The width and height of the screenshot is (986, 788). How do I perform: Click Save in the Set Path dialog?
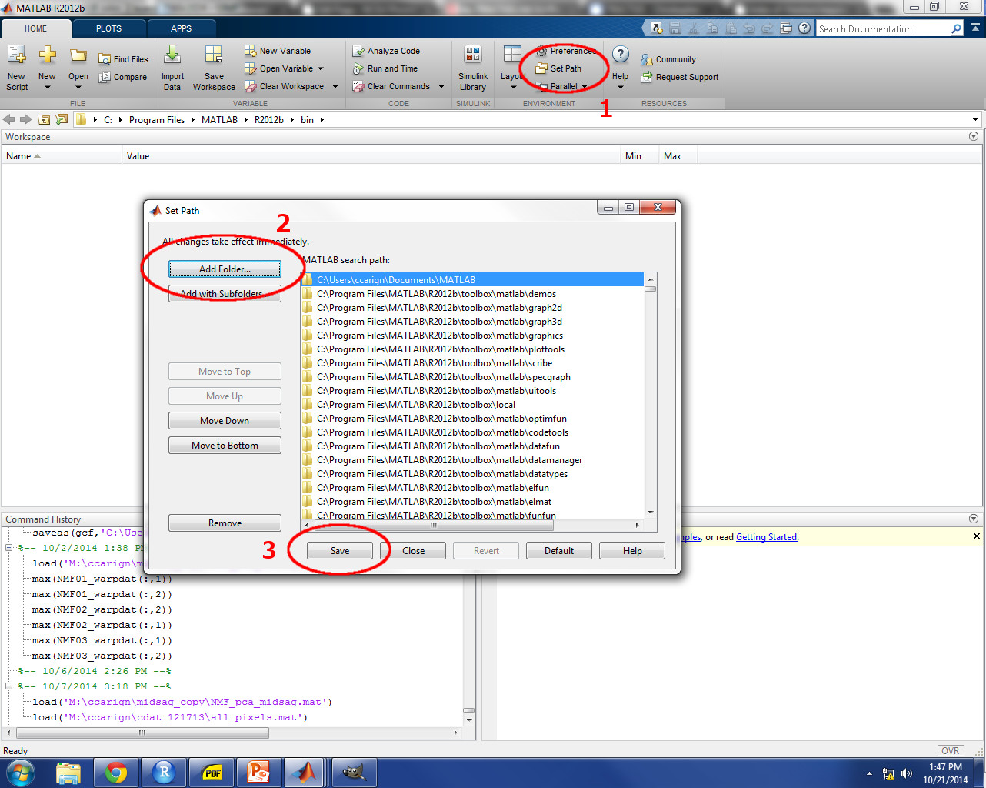[x=340, y=551]
